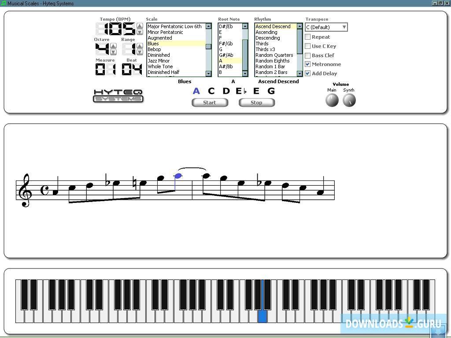Uncheck the Add Delay option

[x=307, y=73]
